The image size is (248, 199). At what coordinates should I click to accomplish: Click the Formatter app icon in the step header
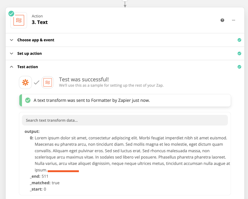click(x=19, y=20)
